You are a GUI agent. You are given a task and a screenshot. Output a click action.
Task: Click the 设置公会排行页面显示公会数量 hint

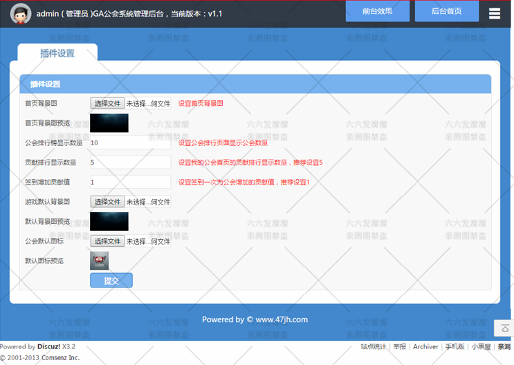(x=223, y=143)
